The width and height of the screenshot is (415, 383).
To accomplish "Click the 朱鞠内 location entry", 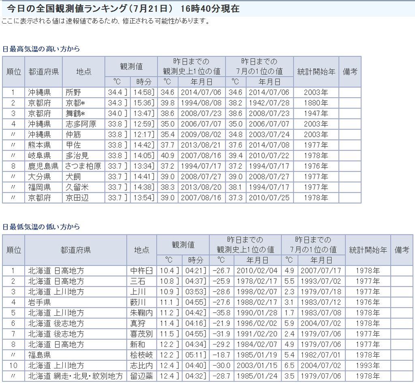I will tap(141, 313).
